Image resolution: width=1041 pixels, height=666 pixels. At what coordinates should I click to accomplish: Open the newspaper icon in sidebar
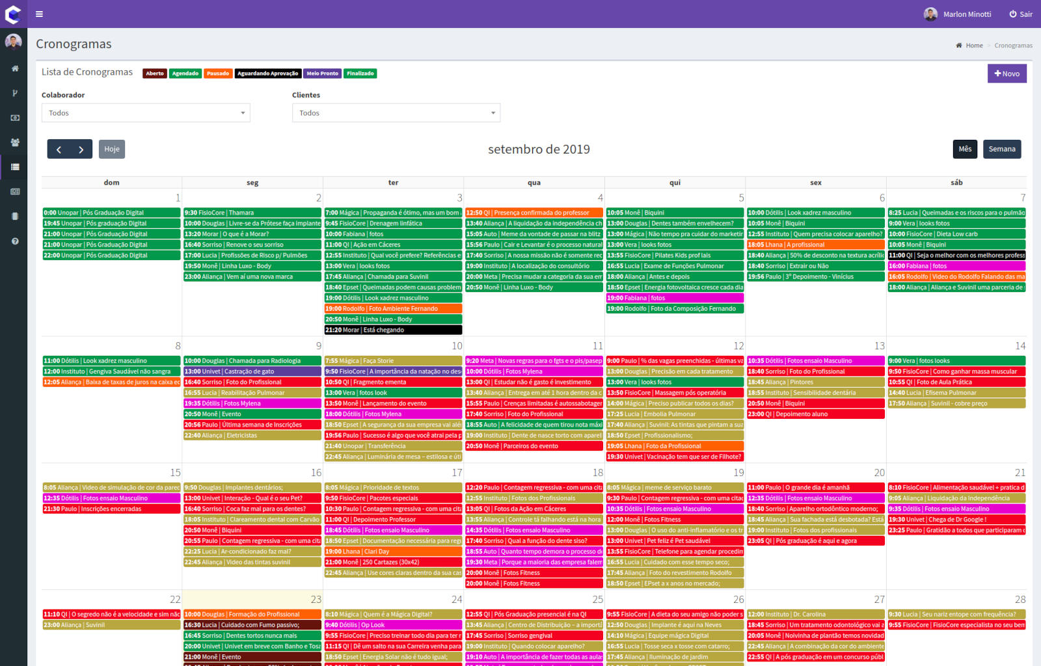point(14,192)
